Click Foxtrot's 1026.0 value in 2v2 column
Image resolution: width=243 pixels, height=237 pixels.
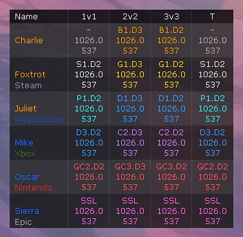coord(130,75)
